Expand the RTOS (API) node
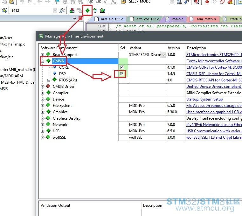The width and height of the screenshot is (242, 216). tap(49, 80)
